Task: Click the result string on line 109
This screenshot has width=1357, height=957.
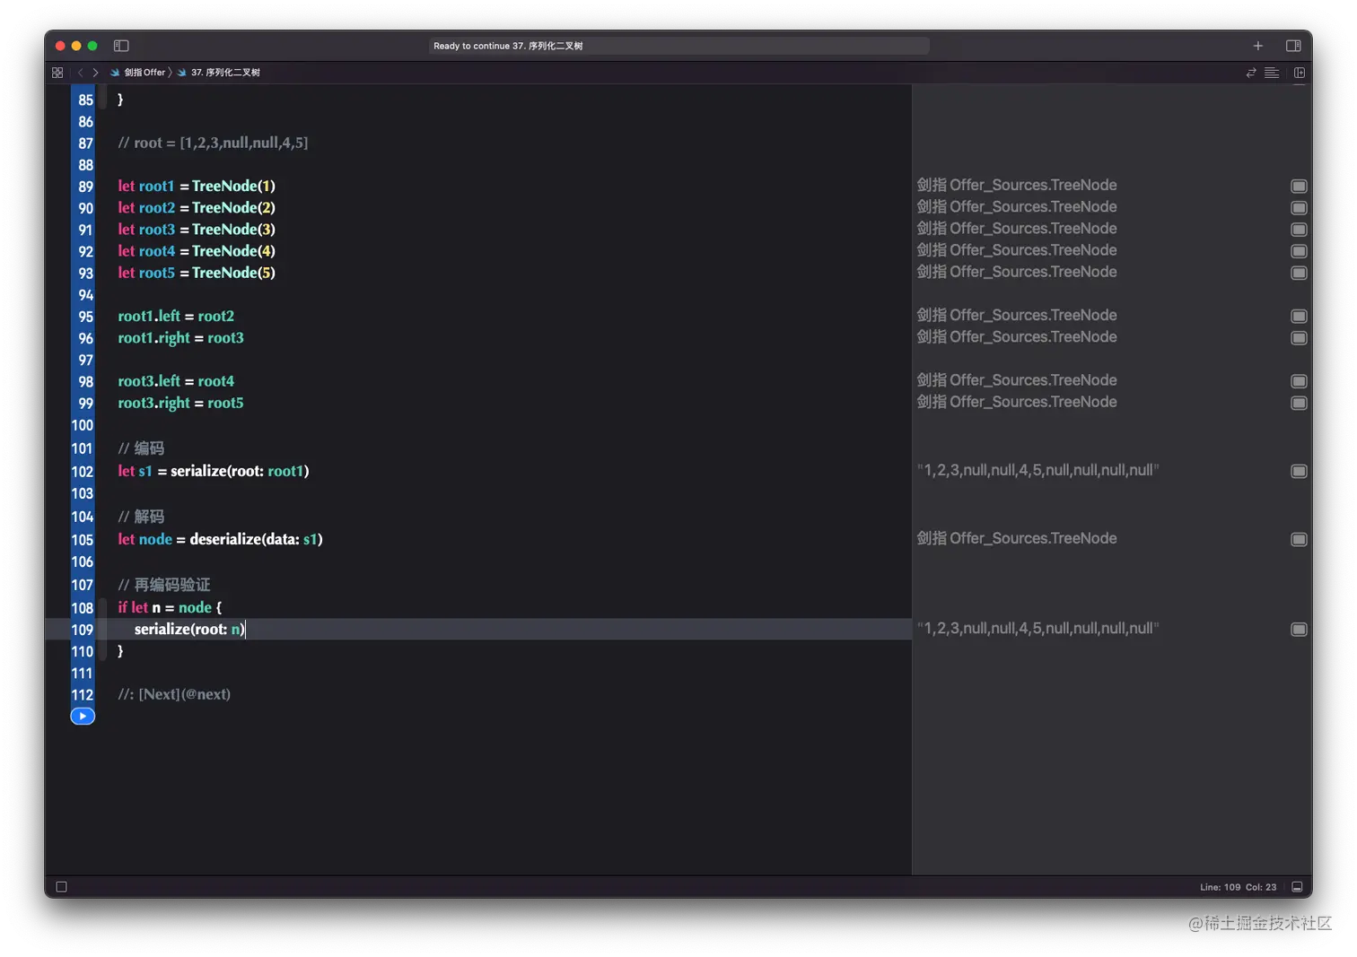Action: [1037, 628]
